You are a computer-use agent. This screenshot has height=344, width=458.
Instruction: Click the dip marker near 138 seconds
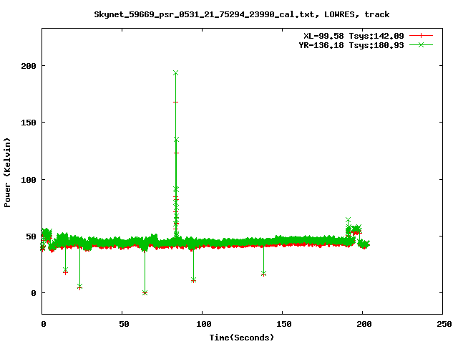[x=264, y=274]
